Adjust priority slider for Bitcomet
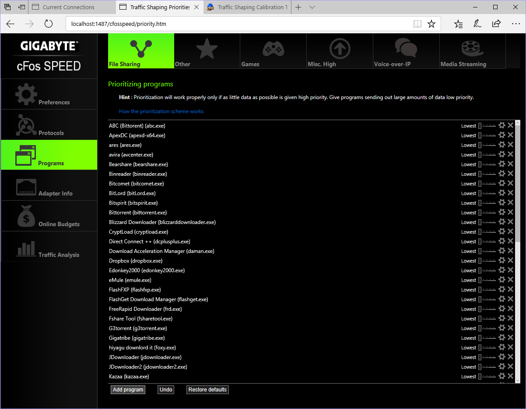Screen dimensions: 526x409 tap(487, 184)
